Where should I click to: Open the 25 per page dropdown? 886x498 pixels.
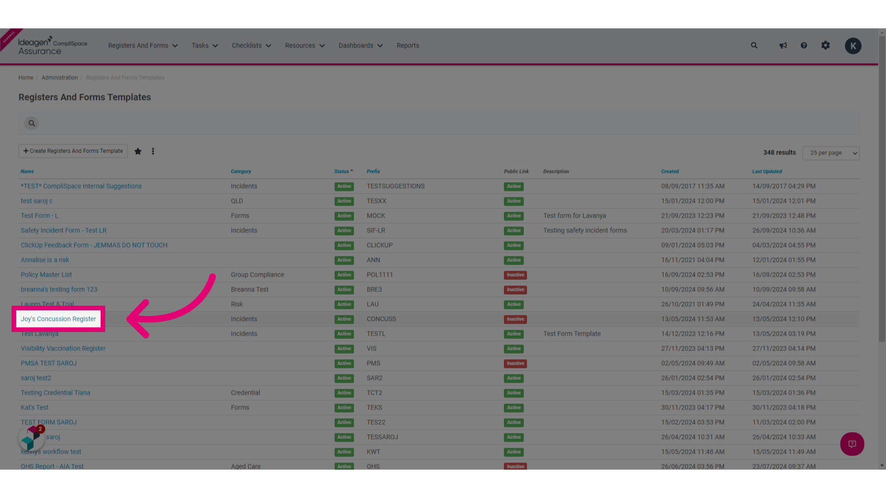pyautogui.click(x=831, y=153)
